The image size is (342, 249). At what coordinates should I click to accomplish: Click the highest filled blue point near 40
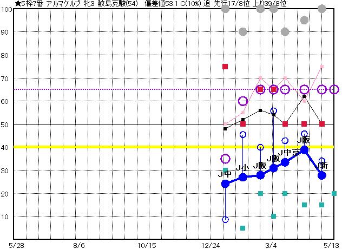pos(304,150)
